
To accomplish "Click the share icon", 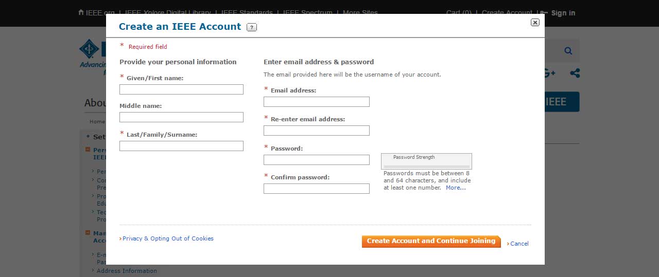I will coord(575,73).
